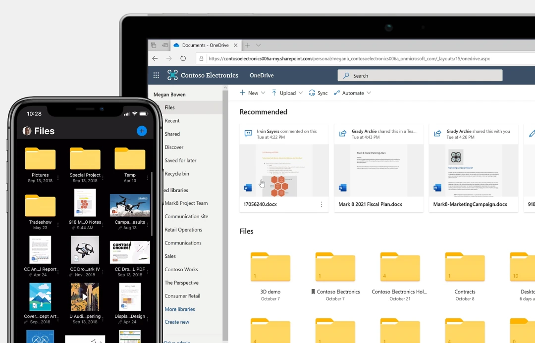Tap the blue plus button in phone Files

[x=142, y=131]
